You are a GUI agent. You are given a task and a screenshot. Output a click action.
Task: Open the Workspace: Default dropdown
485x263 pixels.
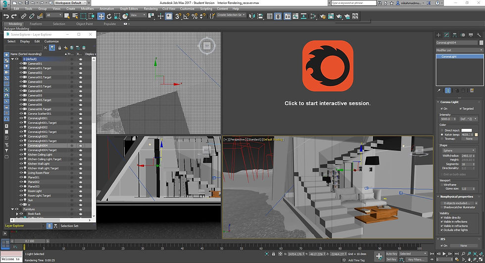(71, 3)
